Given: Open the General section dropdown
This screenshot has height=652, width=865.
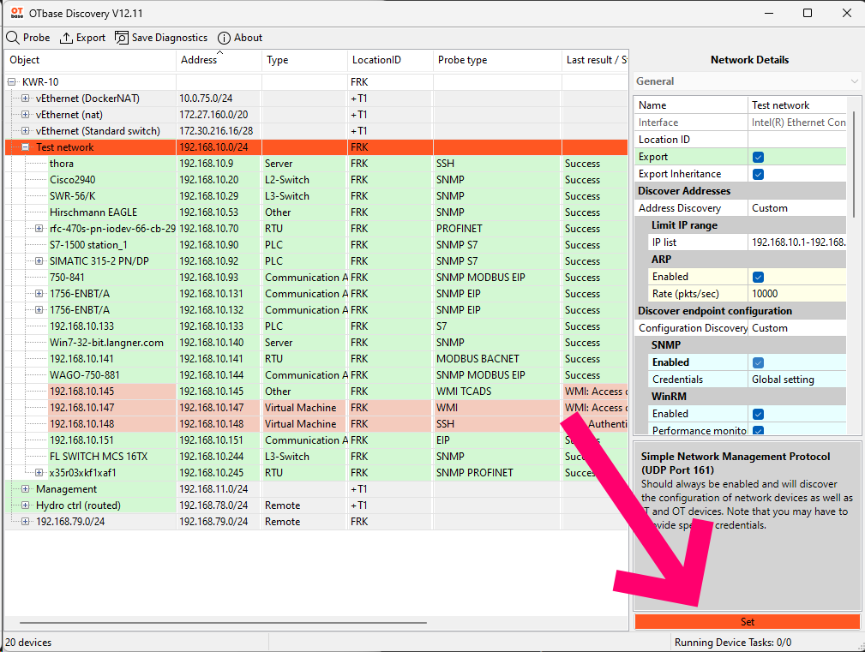Looking at the screenshot, I should (747, 81).
